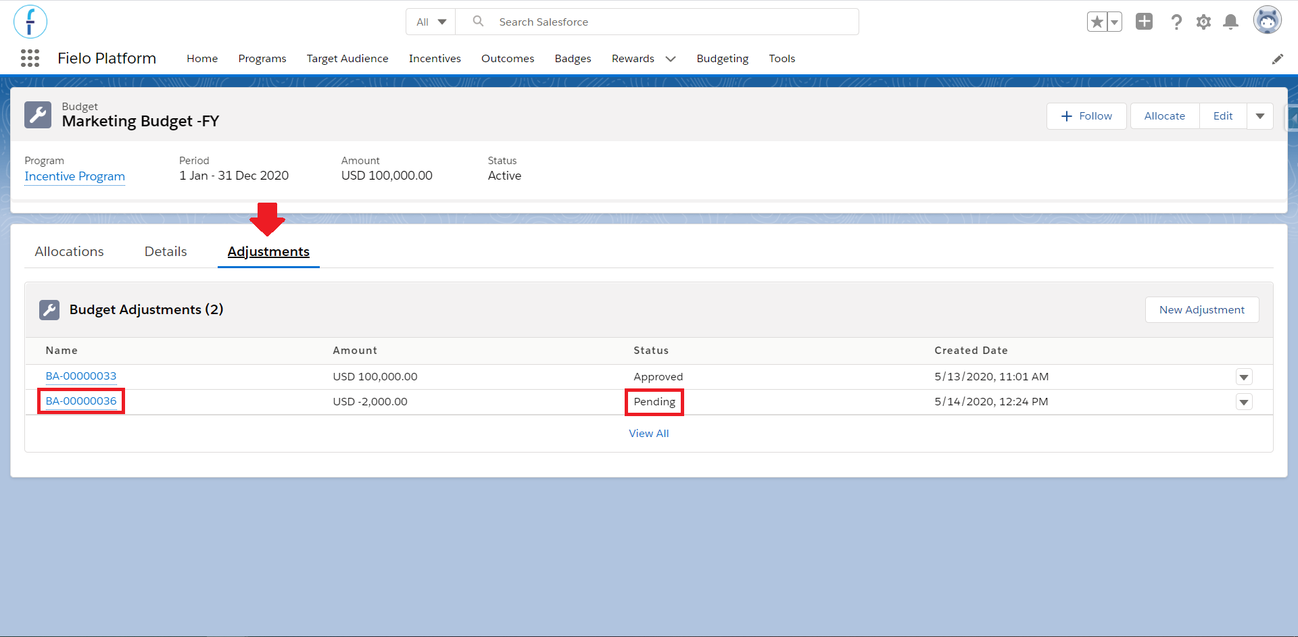The image size is (1298, 637).
Task: Click the pencil edit navigation icon
Action: pyautogui.click(x=1277, y=59)
